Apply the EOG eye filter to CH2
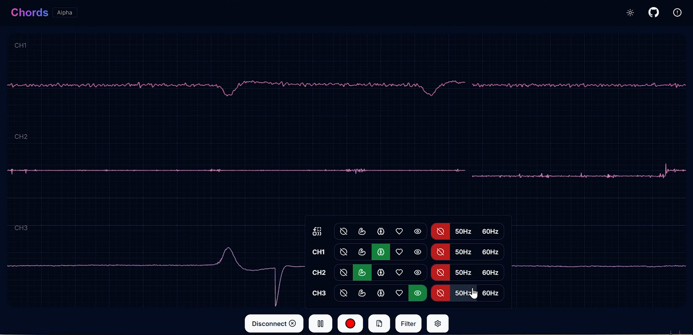The height and width of the screenshot is (335, 693). [417, 273]
